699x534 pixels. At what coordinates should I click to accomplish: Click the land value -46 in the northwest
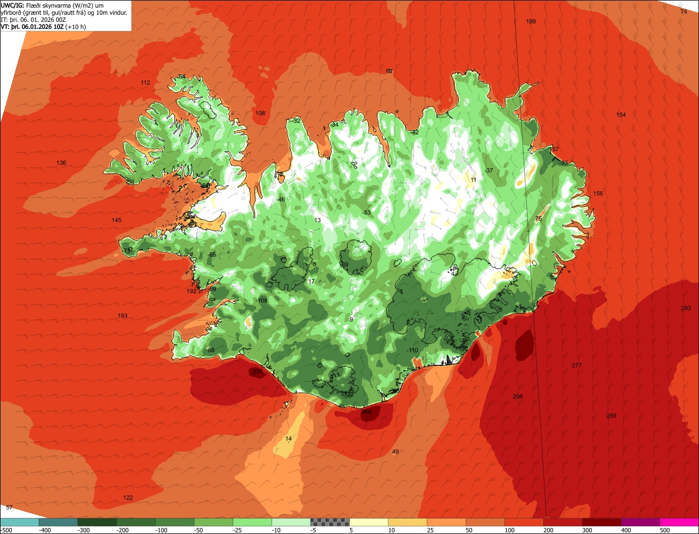coord(281,199)
